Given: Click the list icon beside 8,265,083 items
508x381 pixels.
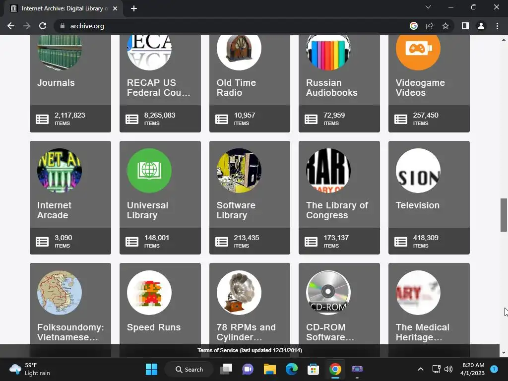Looking at the screenshot, I should coord(132,119).
